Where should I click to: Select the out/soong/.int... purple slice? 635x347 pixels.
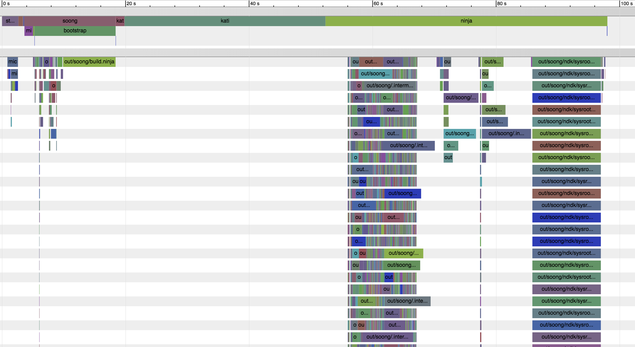pos(408,145)
